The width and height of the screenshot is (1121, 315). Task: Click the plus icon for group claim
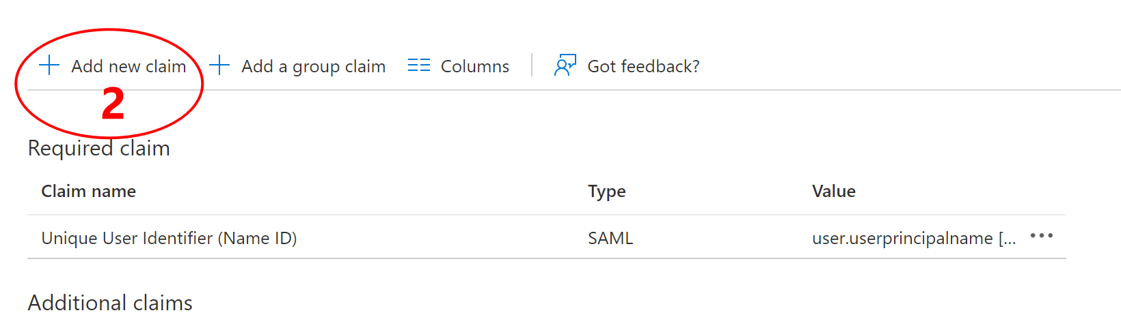[x=219, y=66]
